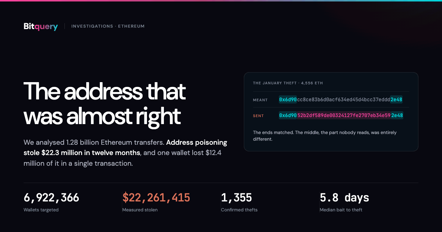The height and width of the screenshot is (232, 442).
Task: Click the 6,922,366 wallets targeted figure
Action: click(x=51, y=198)
